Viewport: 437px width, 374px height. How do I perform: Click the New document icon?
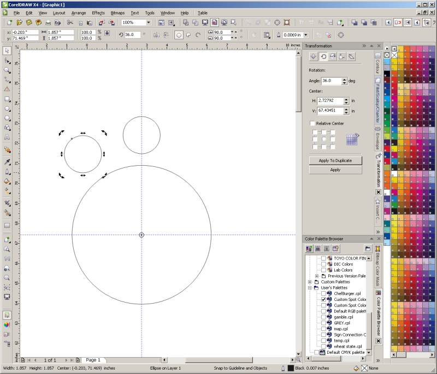pyautogui.click(x=9, y=22)
